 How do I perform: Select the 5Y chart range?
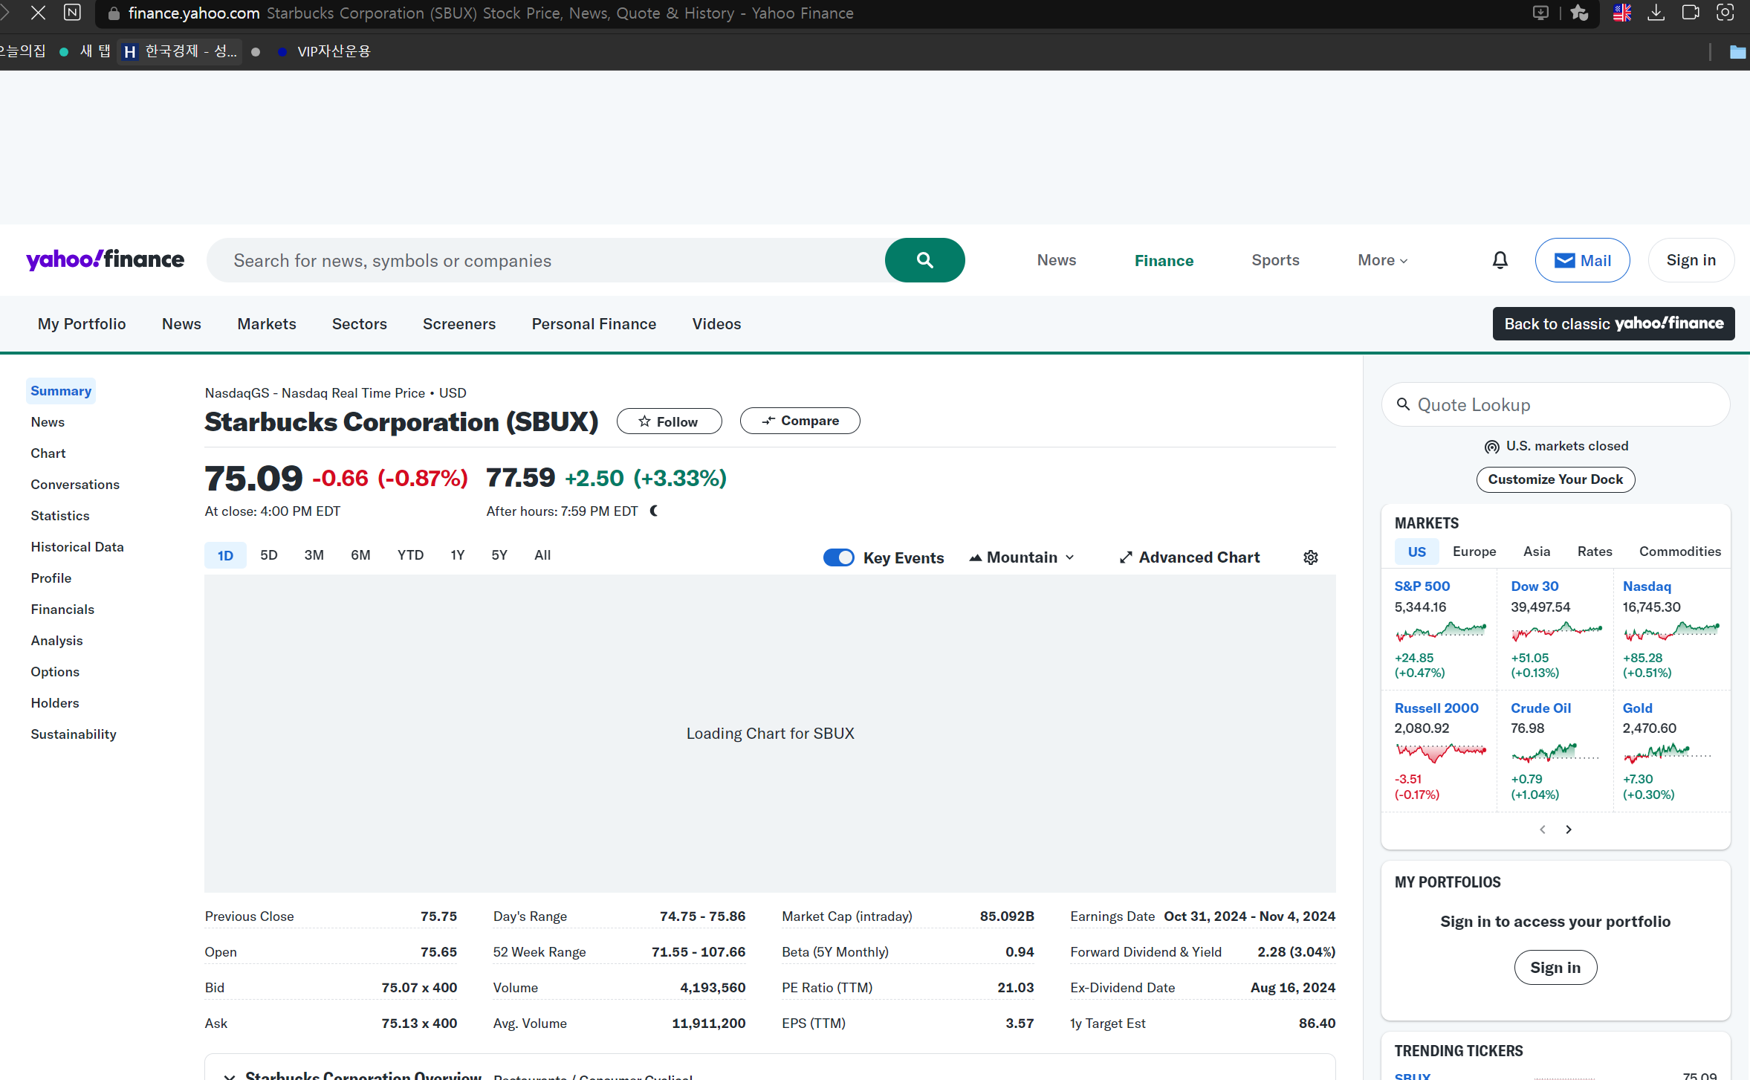(499, 555)
